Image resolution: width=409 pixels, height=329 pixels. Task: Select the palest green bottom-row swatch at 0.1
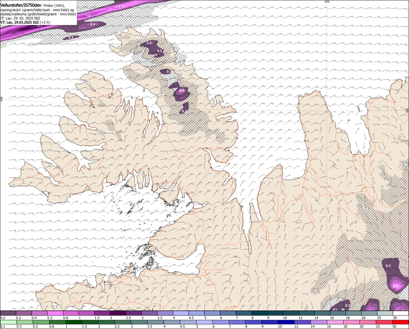coord(8,322)
